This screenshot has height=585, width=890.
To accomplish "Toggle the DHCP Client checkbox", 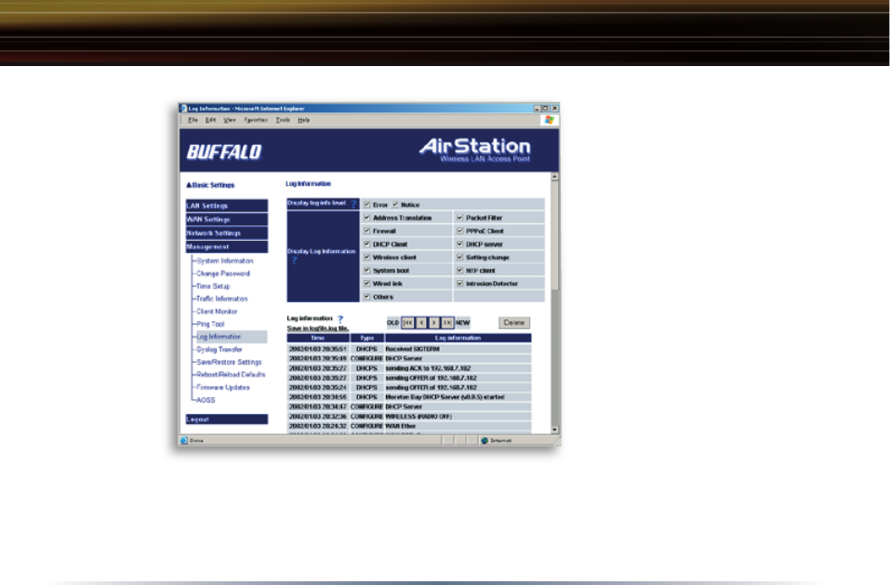I will click(366, 244).
